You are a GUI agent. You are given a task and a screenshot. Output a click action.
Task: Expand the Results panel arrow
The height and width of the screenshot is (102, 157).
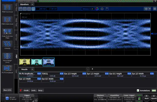click(x=32, y=69)
